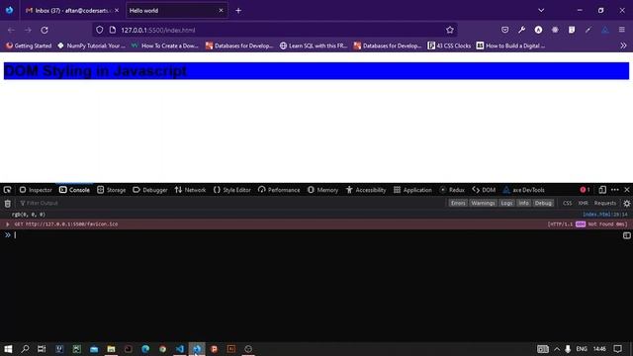Open the Inspector tab
The width and height of the screenshot is (633, 356).
tap(36, 190)
